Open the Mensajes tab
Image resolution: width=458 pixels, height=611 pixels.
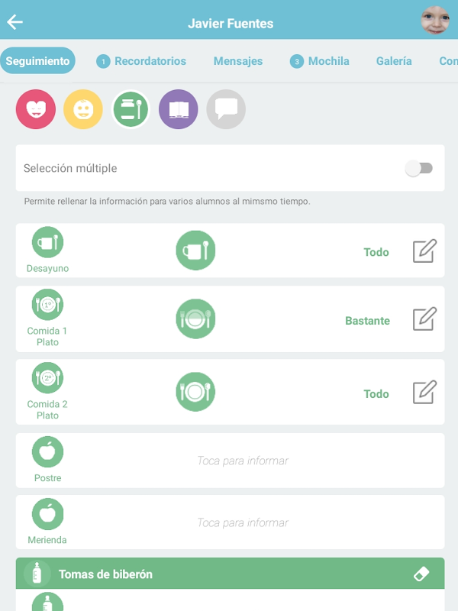click(238, 61)
